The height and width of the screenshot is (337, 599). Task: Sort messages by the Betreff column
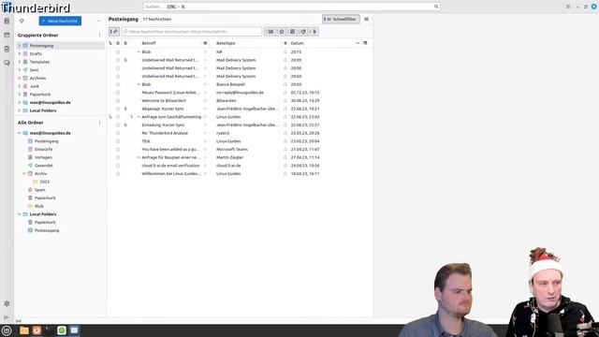[x=149, y=43]
